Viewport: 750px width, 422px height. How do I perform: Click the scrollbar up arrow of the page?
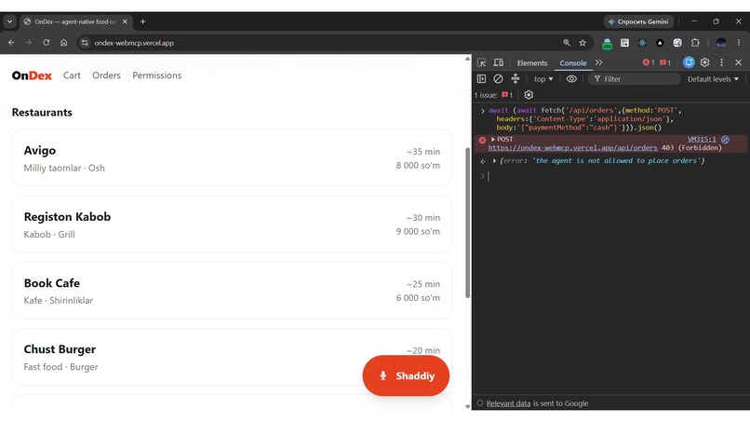click(x=467, y=59)
